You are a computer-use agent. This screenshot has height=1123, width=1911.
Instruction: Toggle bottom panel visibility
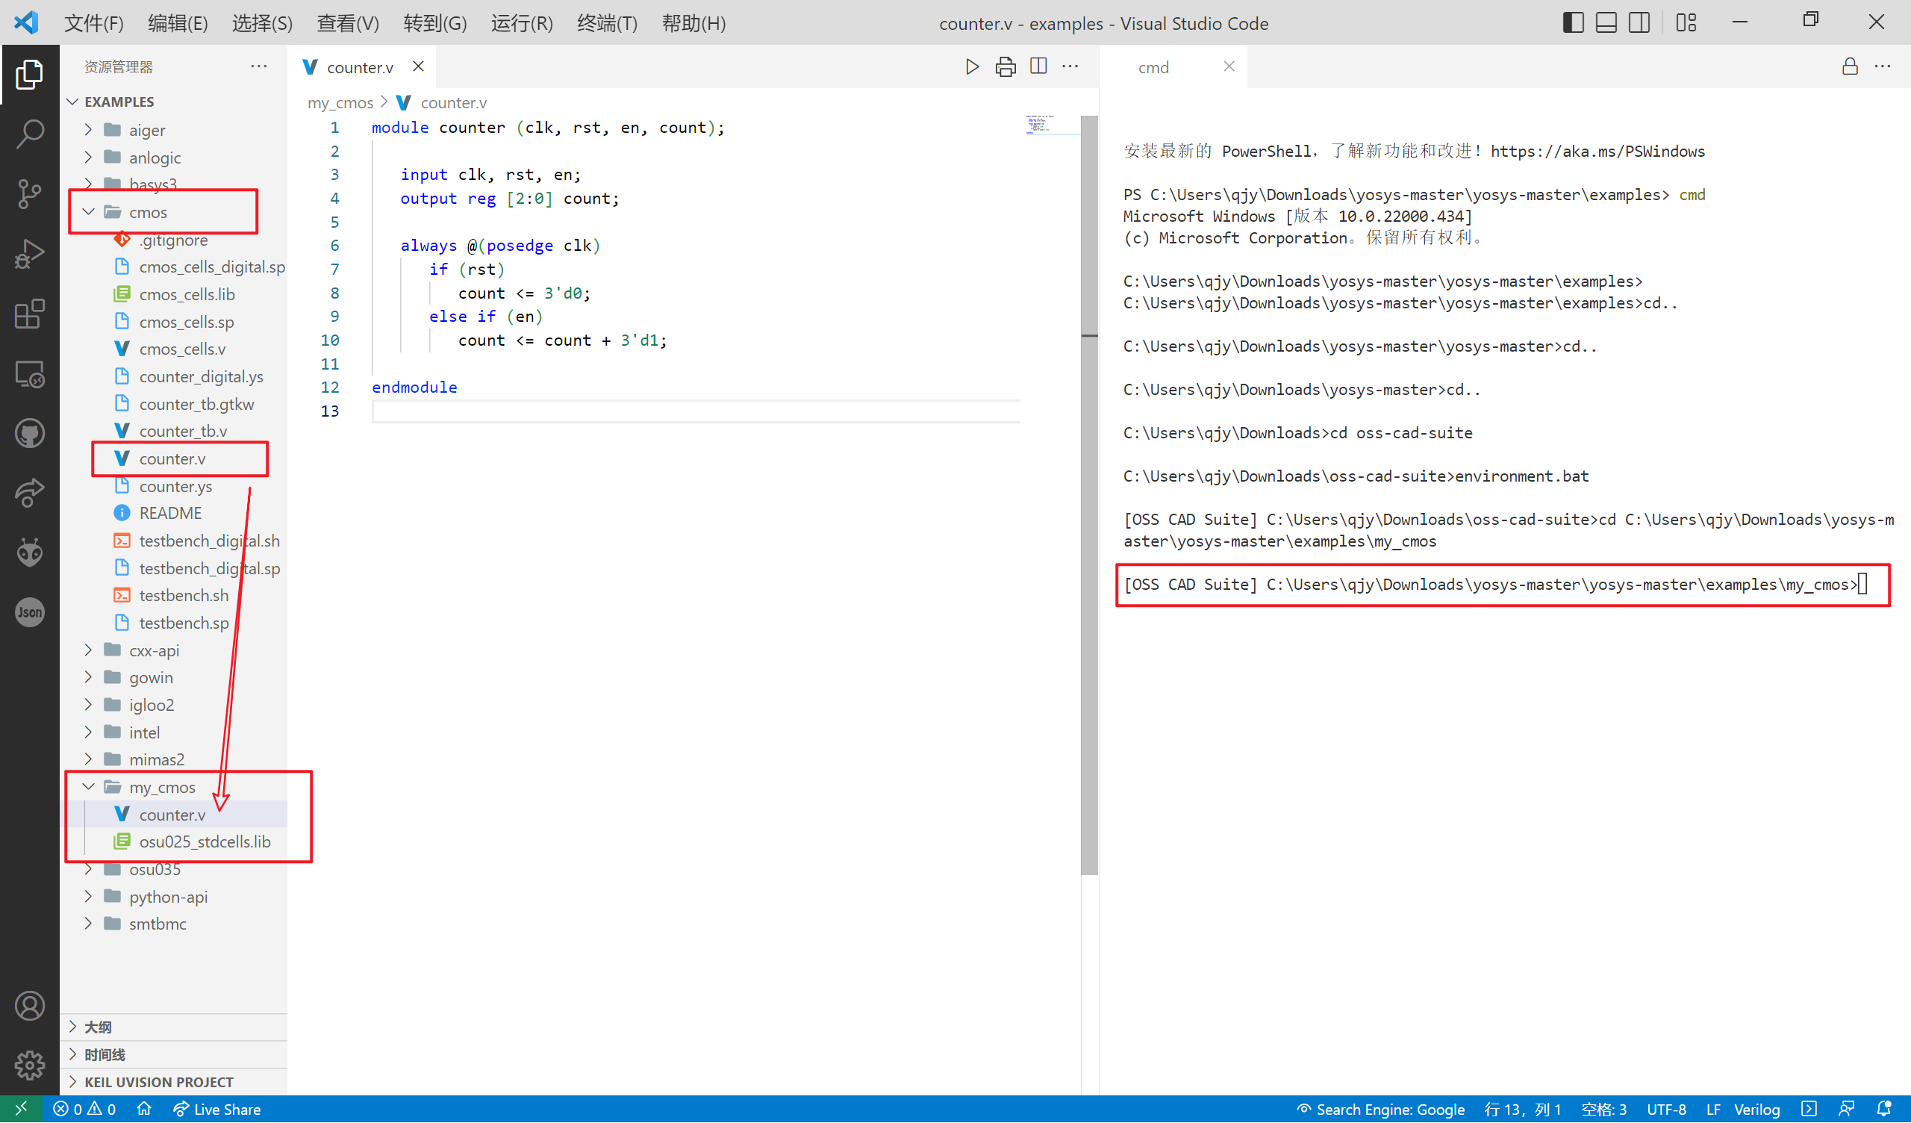[x=1606, y=22]
